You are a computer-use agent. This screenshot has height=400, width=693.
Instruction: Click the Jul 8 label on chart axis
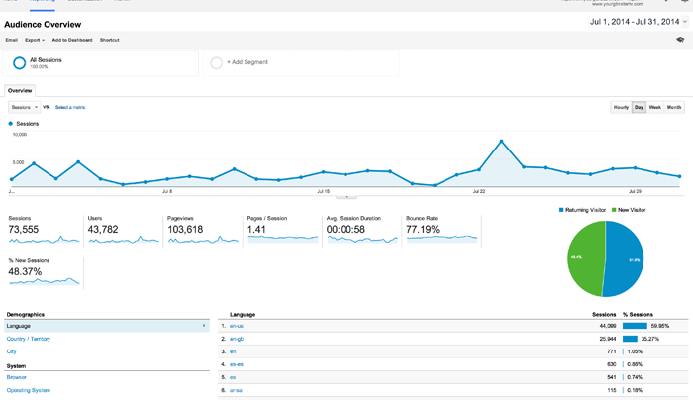pyautogui.click(x=167, y=191)
